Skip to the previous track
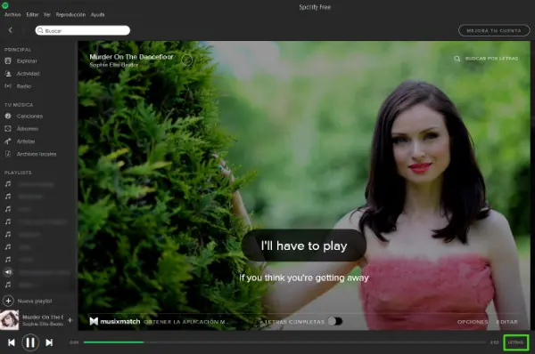Screen dimensions: 535x354 (x=12, y=342)
